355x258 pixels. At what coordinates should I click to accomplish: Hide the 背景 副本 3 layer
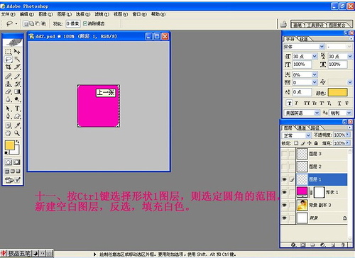click(x=284, y=205)
